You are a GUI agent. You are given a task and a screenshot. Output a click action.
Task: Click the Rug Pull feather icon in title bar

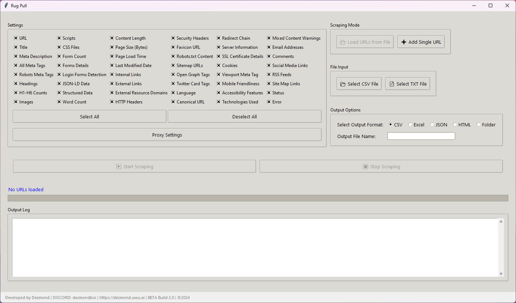(x=6, y=5)
